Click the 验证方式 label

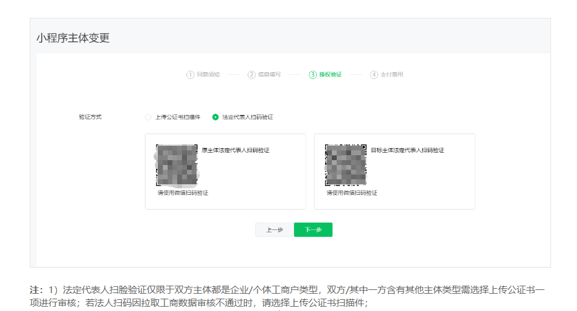click(x=90, y=117)
